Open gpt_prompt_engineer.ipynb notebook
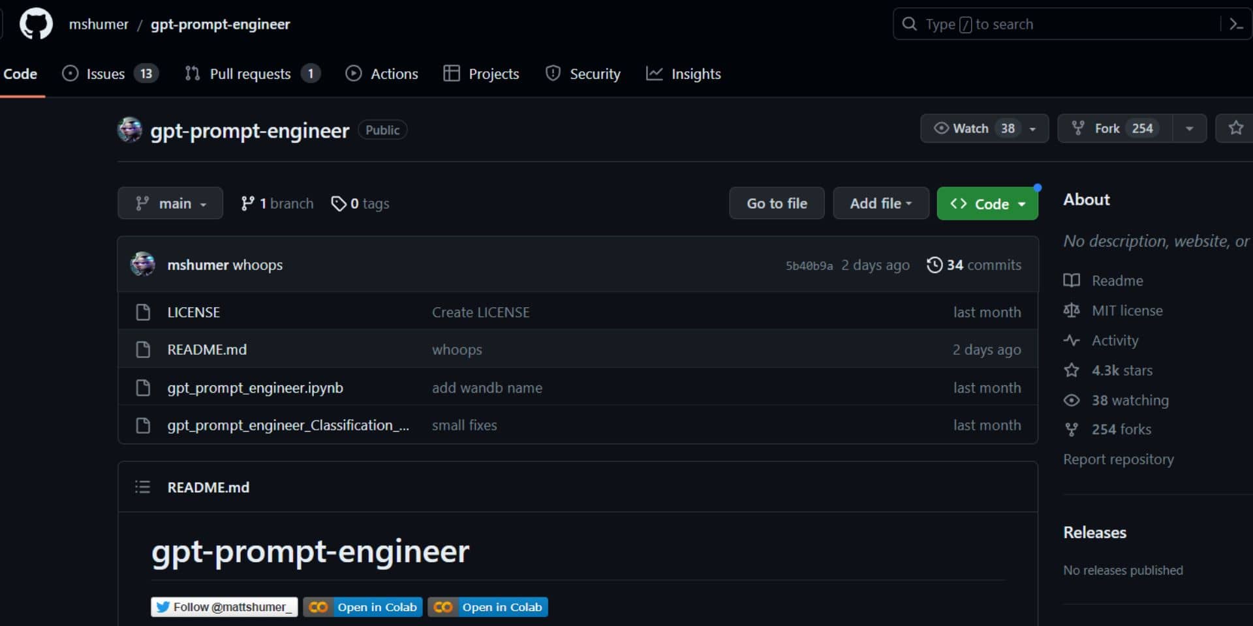1253x626 pixels. pos(255,388)
